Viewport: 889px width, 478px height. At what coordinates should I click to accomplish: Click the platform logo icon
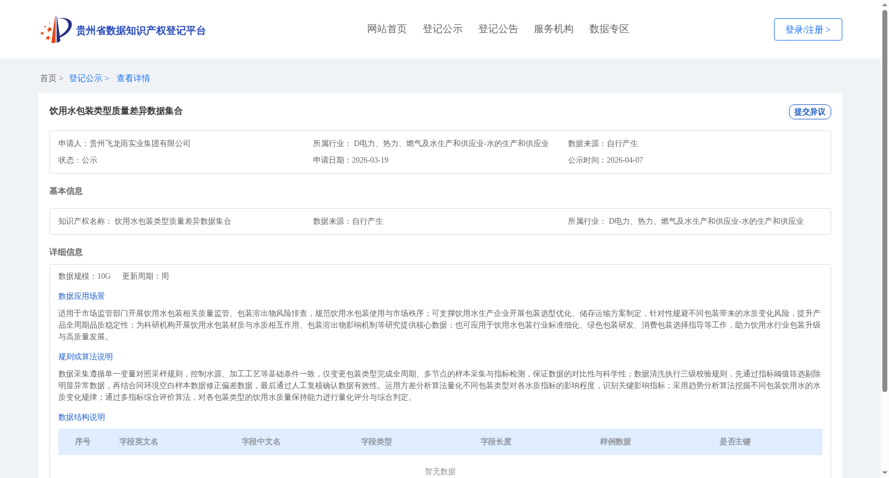56,29
